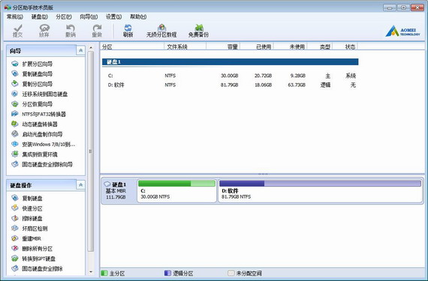Image resolution: width=428 pixels, height=281 pixels.
Task: Sort by the 分区 column header
Action: (x=132, y=46)
